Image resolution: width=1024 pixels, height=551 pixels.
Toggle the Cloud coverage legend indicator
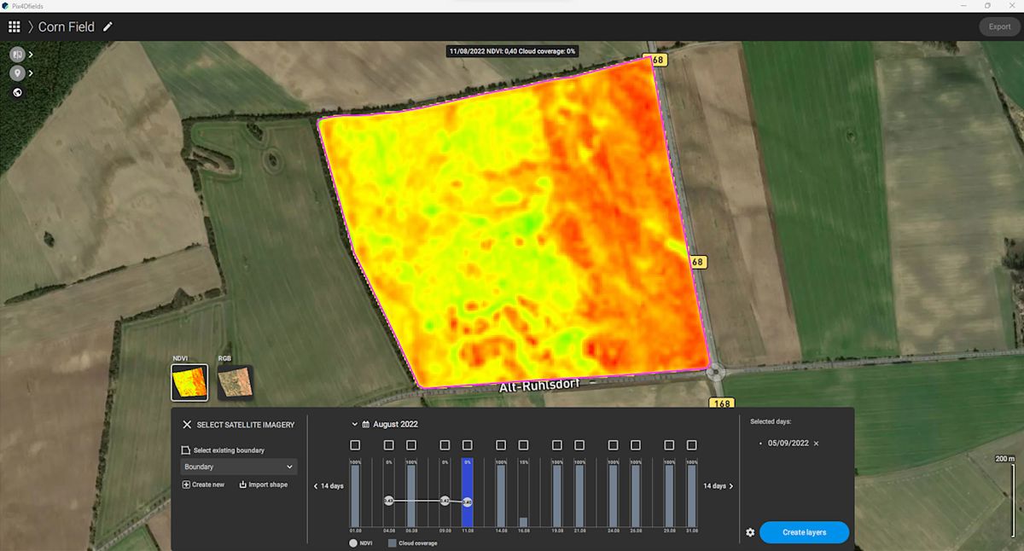click(391, 542)
